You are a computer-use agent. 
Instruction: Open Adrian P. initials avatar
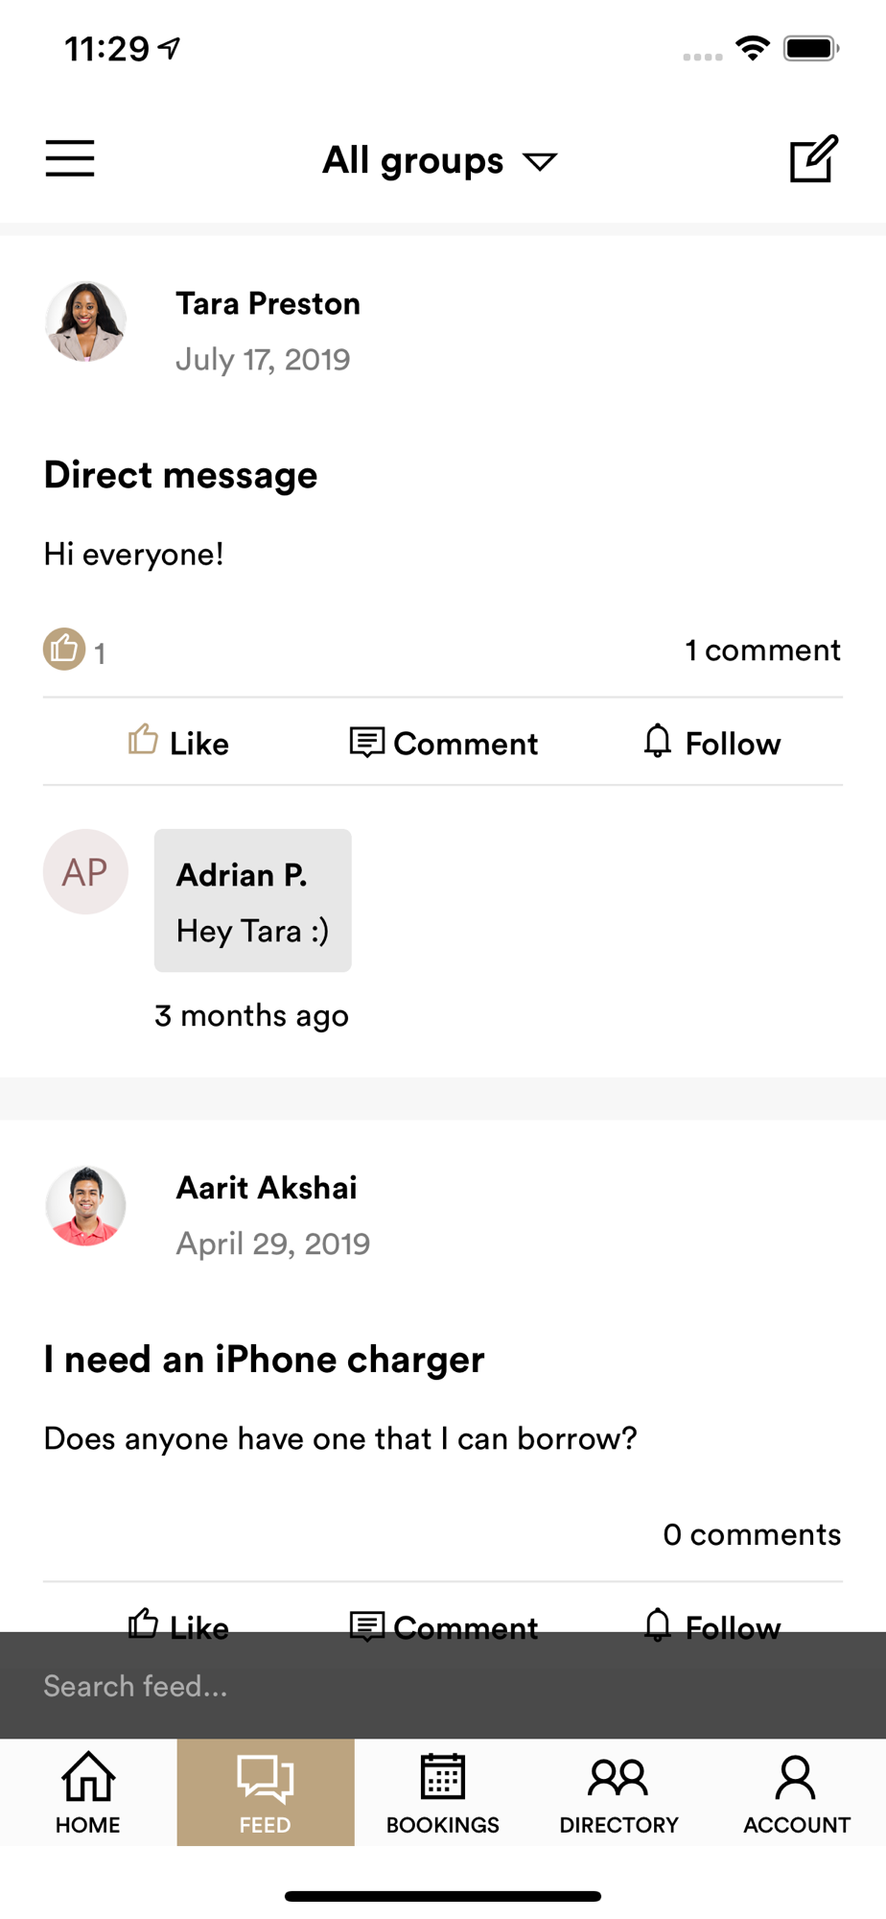(x=85, y=871)
